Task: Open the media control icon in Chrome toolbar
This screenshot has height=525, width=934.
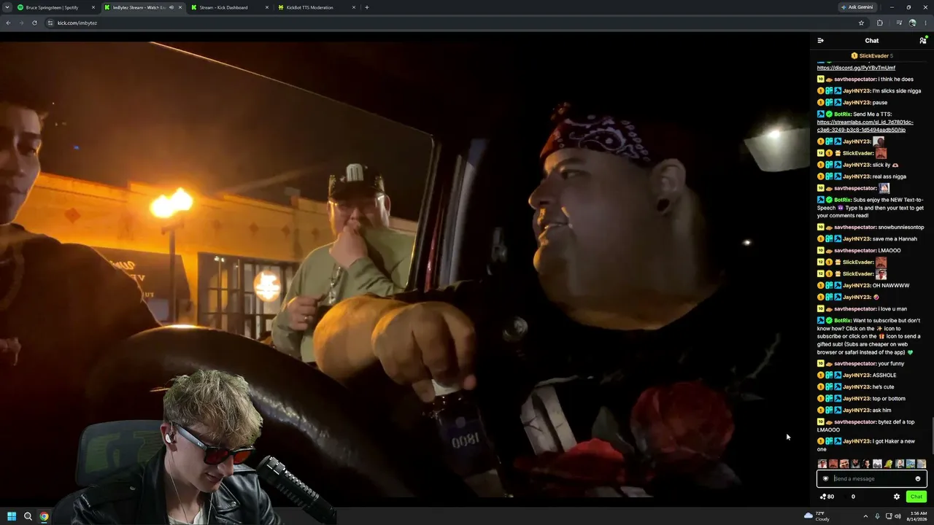Action: point(899,23)
